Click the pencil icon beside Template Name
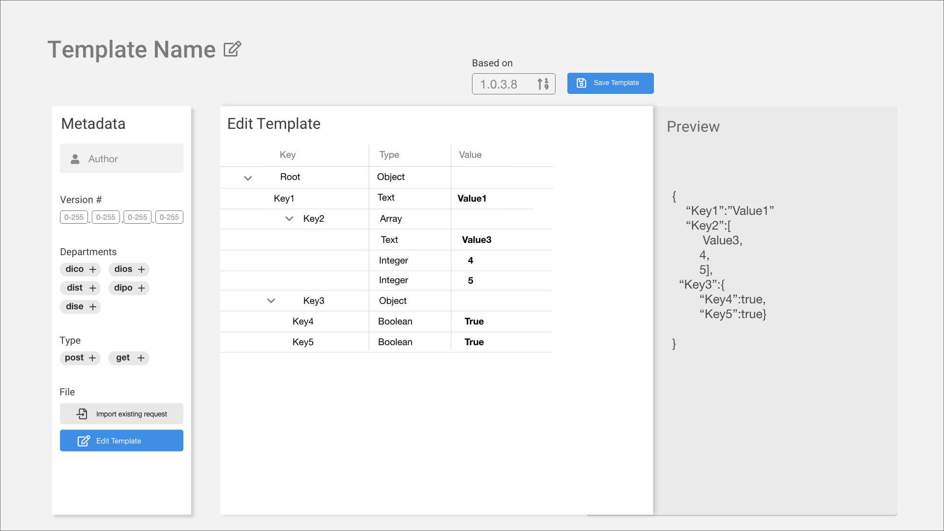 (x=232, y=49)
